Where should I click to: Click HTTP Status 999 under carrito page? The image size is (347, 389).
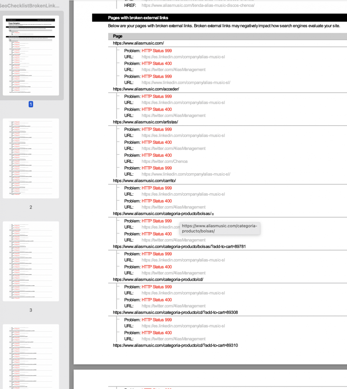157,188
